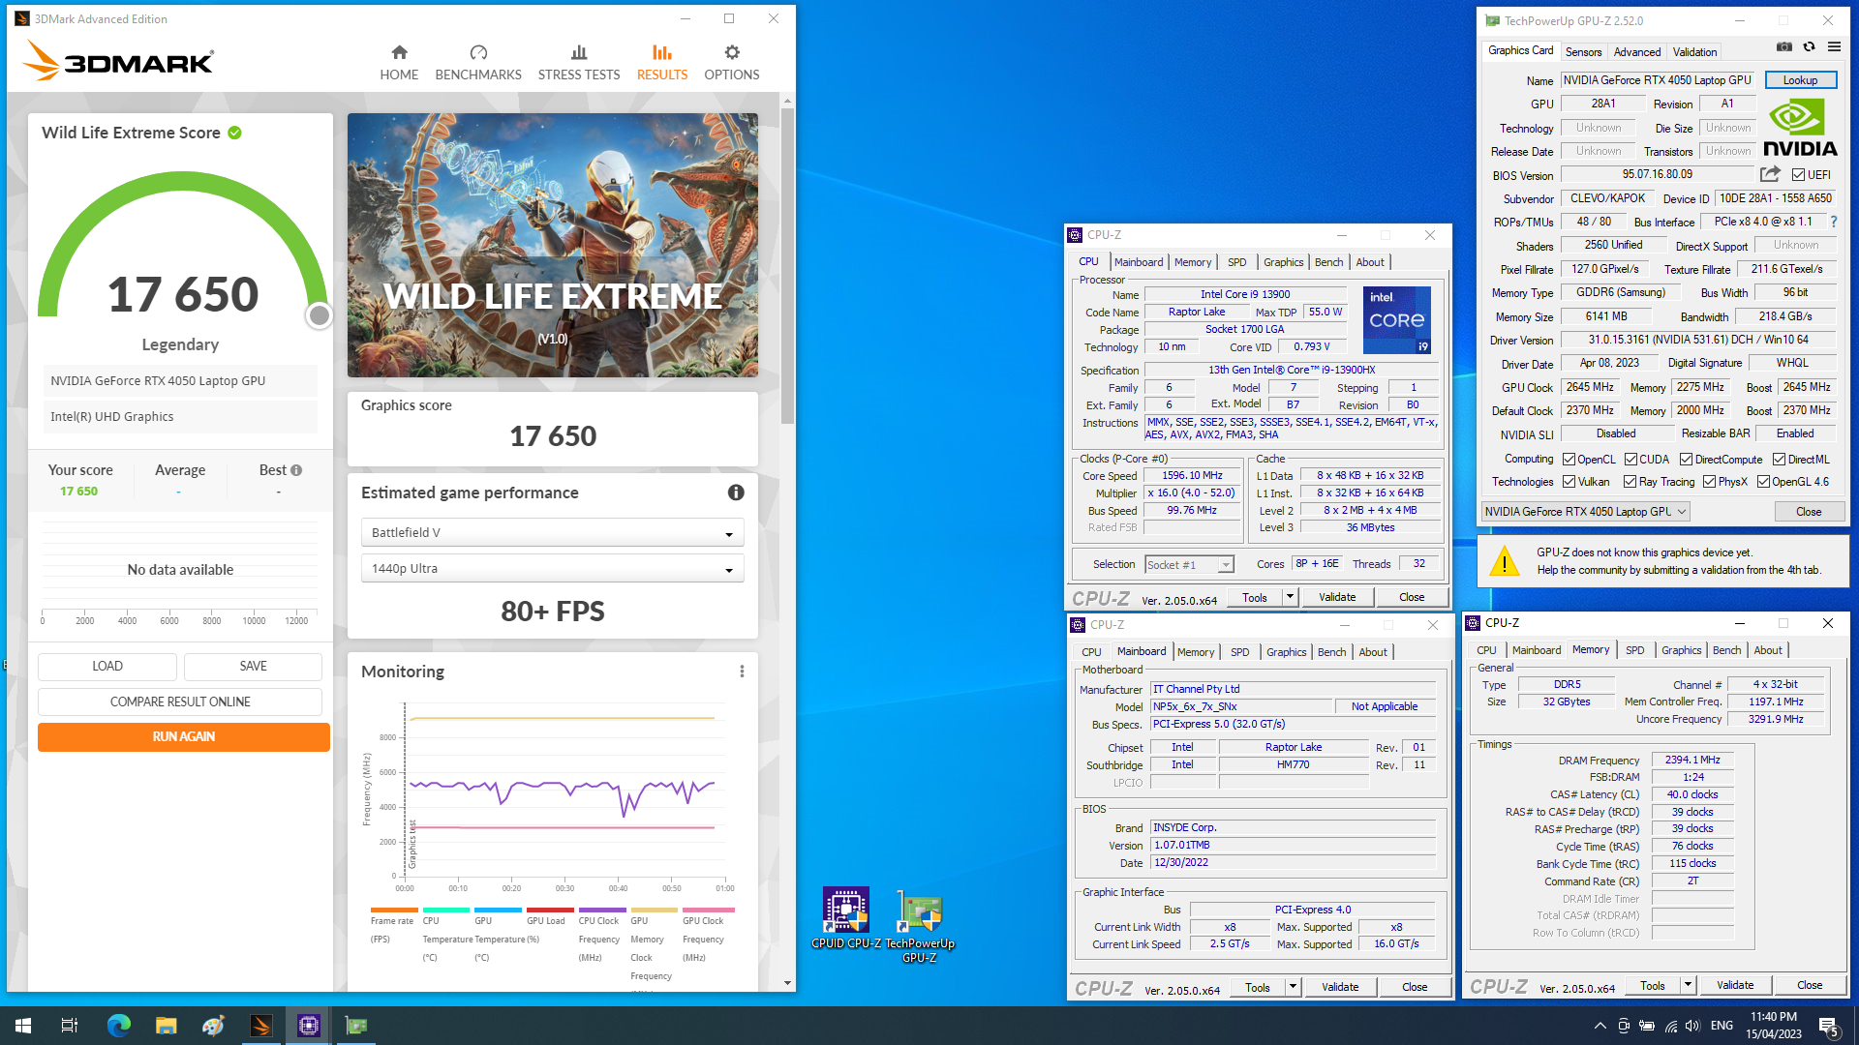This screenshot has width=1859, height=1045.
Task: Toggle the UEFI checkbox in GPU-Z
Action: click(1798, 175)
